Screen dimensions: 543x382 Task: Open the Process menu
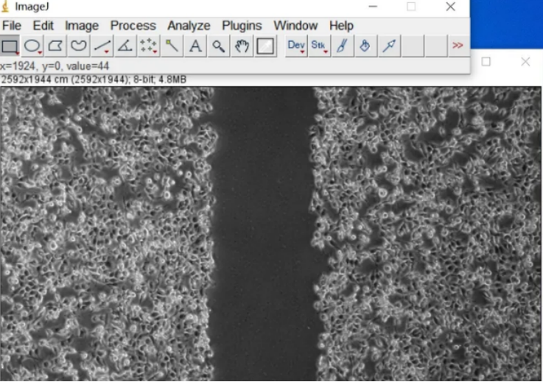(133, 26)
